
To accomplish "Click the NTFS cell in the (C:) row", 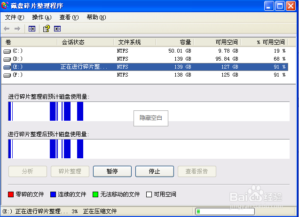I will (122, 51).
